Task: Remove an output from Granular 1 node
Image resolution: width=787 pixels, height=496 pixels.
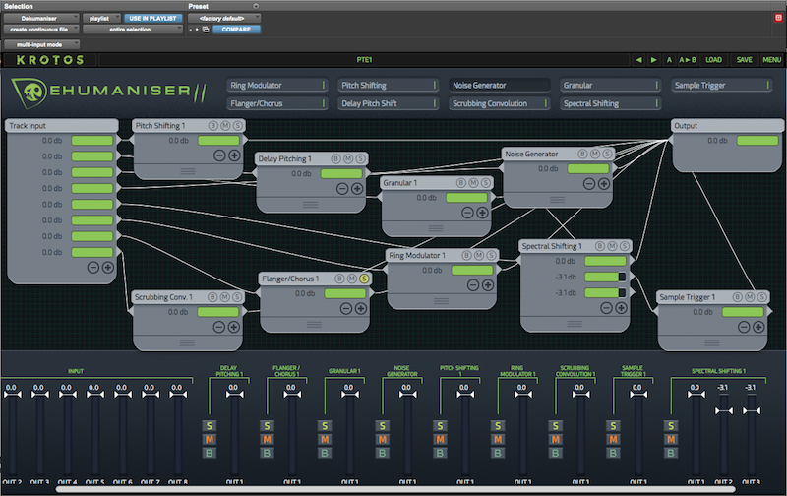Action: click(467, 213)
